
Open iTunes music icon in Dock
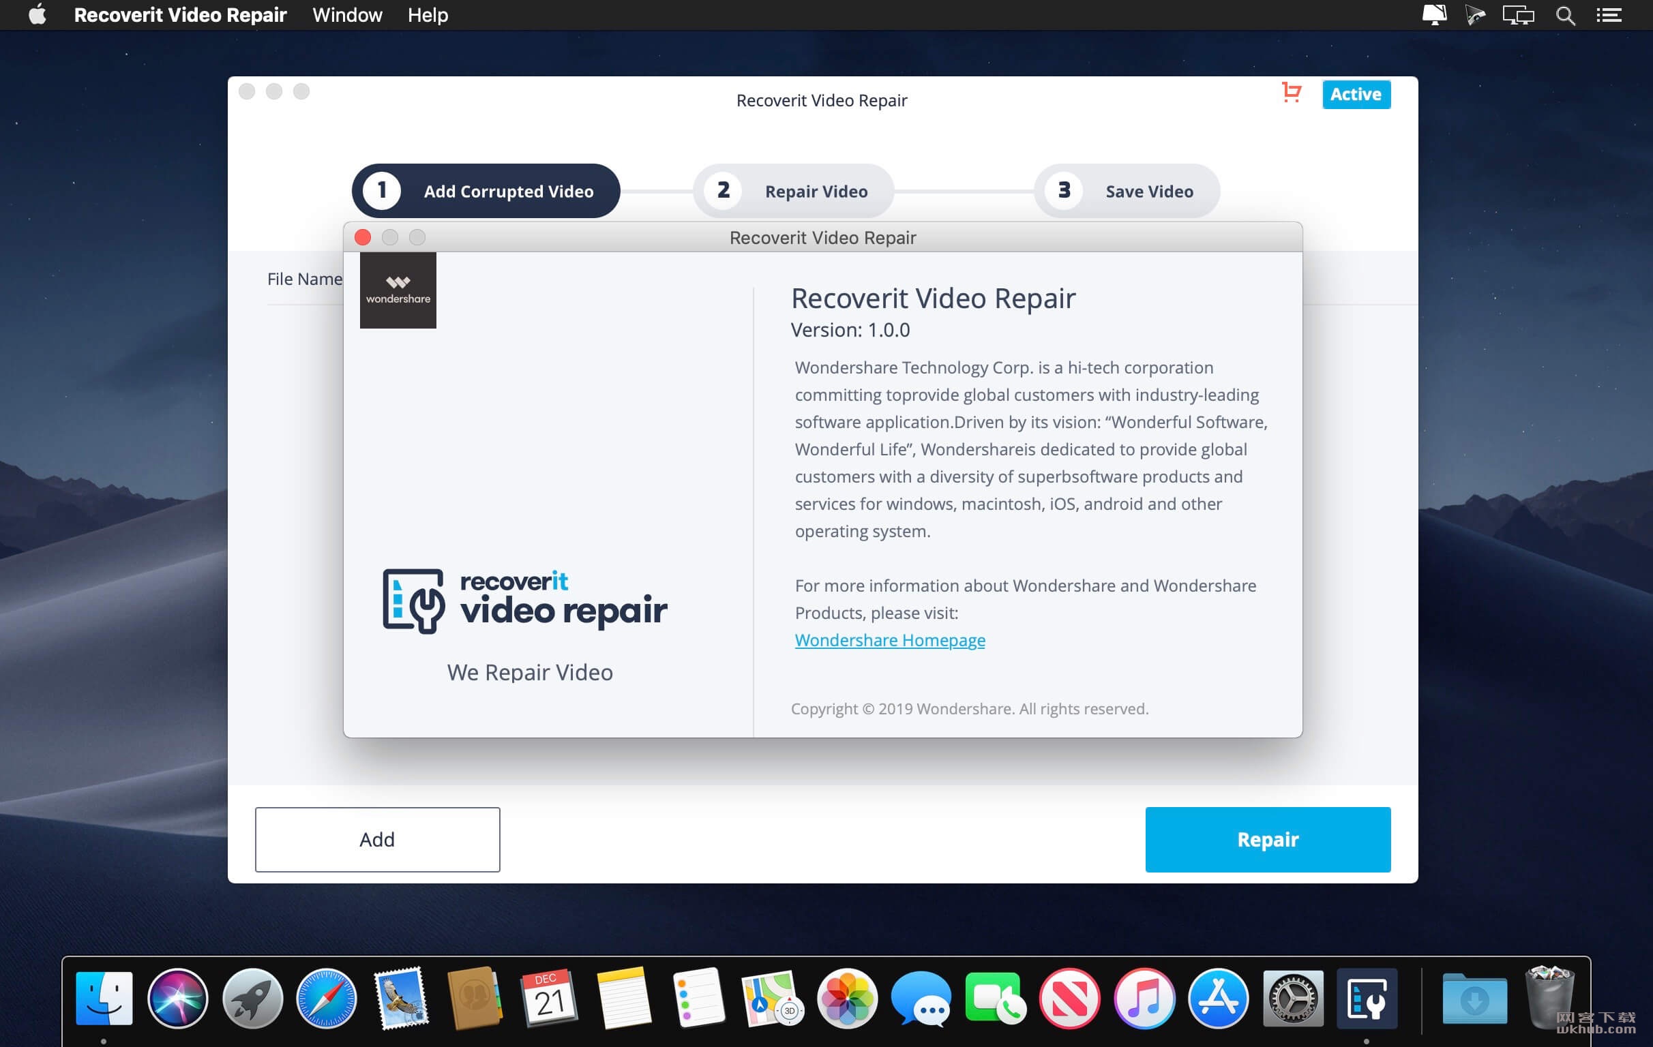point(1144,999)
